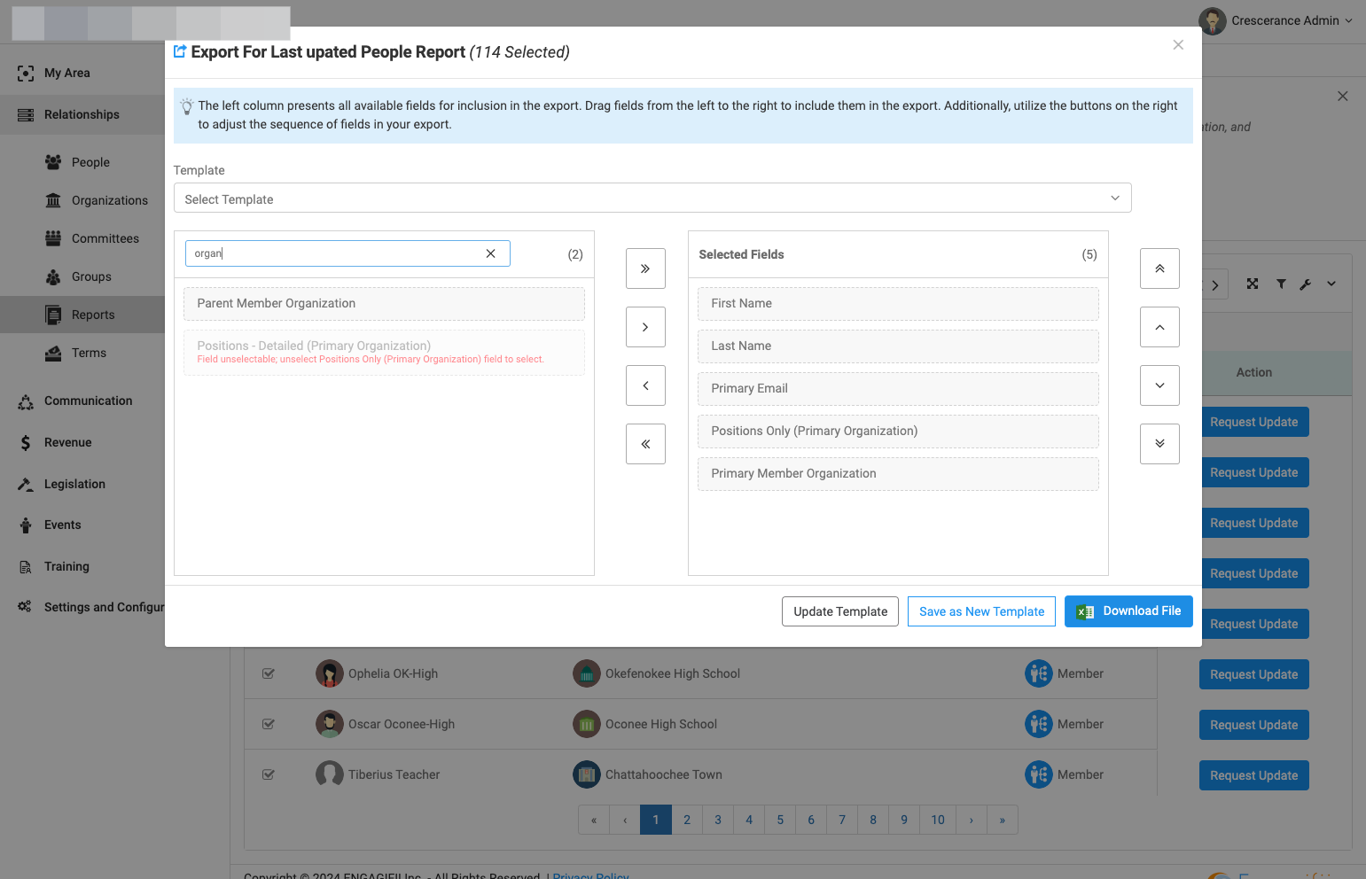Close the background panel with X icon
Viewport: 1366px width, 879px height.
1343,96
